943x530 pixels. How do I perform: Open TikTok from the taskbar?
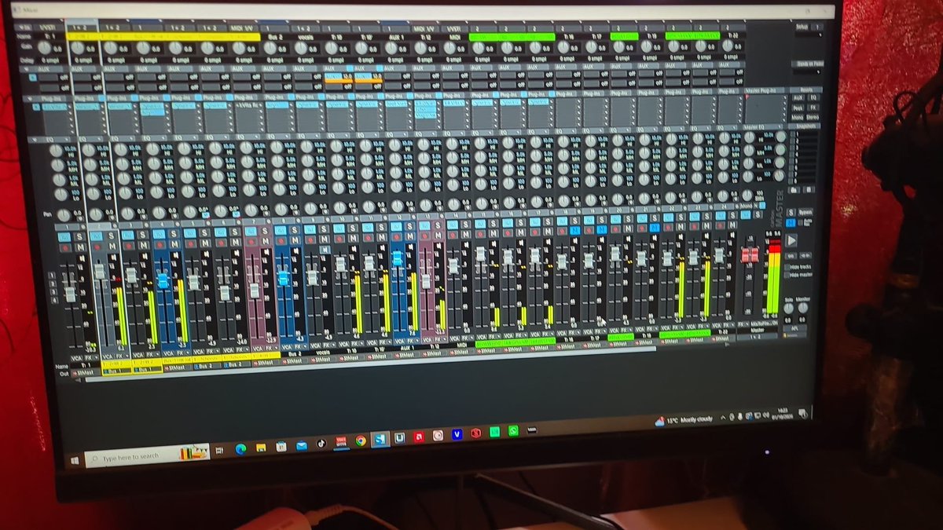pos(321,444)
